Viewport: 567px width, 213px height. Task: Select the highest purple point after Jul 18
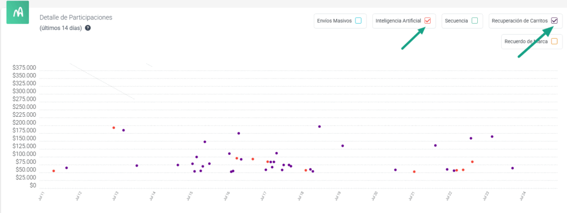[319, 126]
